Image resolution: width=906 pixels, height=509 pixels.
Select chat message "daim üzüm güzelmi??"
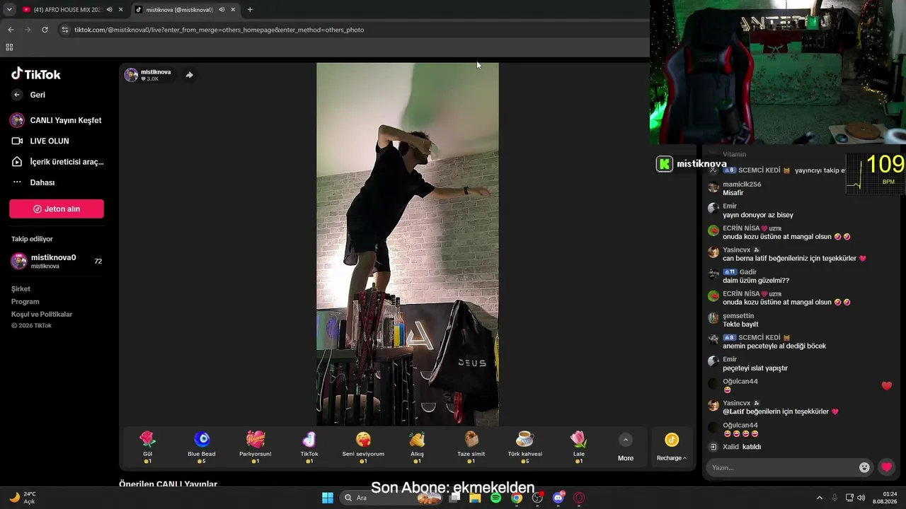coord(756,281)
